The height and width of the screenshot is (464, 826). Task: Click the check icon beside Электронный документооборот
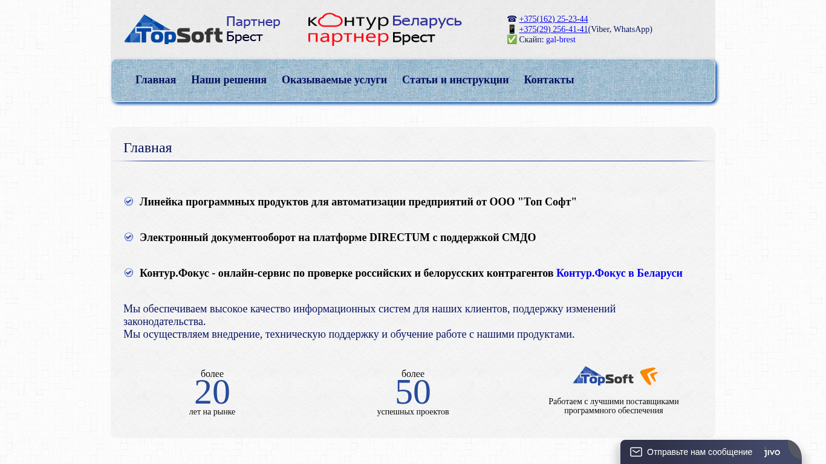pos(129,237)
